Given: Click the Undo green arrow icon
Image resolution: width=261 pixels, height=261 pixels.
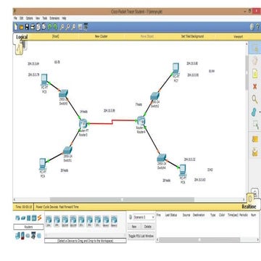Looking at the screenshot, I should (50, 27).
